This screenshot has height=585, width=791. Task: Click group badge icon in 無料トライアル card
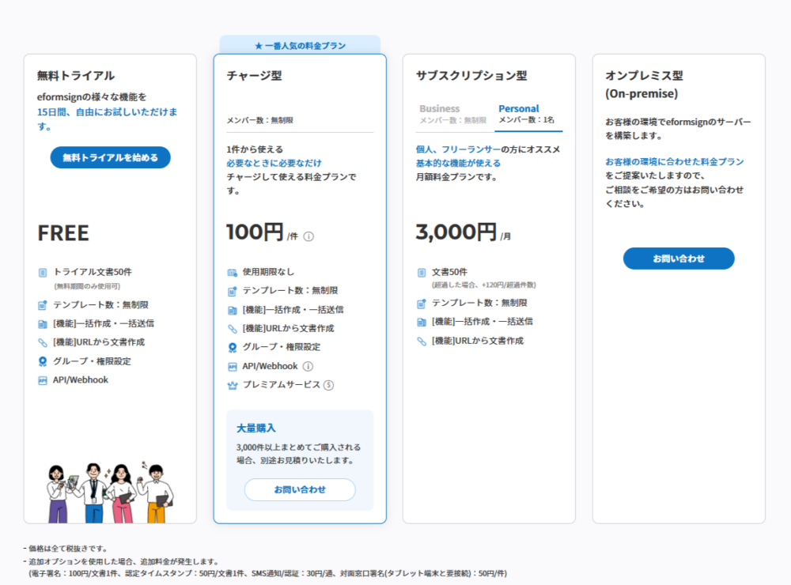click(x=43, y=361)
